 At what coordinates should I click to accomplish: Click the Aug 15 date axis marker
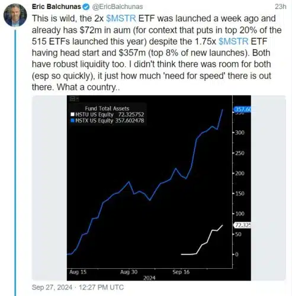[x=78, y=272]
